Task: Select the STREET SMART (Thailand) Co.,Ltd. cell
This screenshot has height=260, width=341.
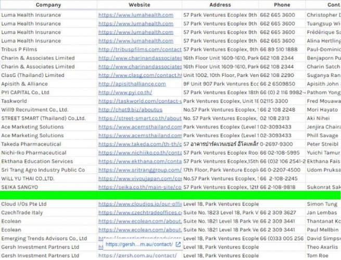Action: point(48,119)
